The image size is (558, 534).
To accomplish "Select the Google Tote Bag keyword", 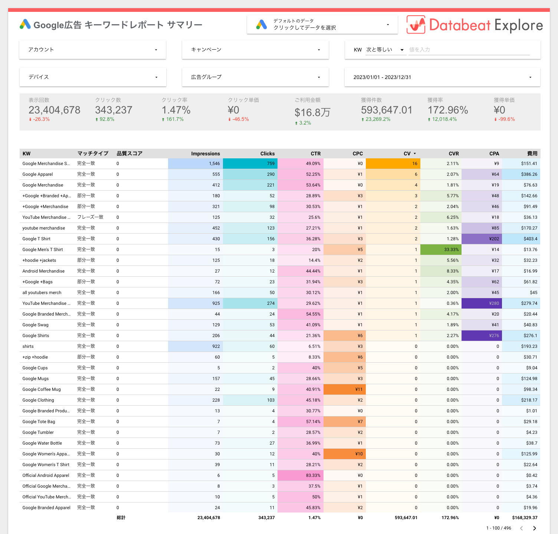I will tap(39, 422).
